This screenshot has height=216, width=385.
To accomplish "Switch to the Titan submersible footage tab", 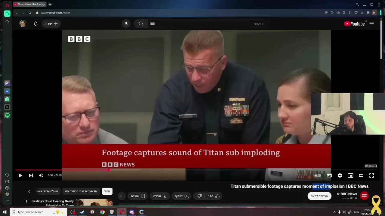I will click(30, 4).
